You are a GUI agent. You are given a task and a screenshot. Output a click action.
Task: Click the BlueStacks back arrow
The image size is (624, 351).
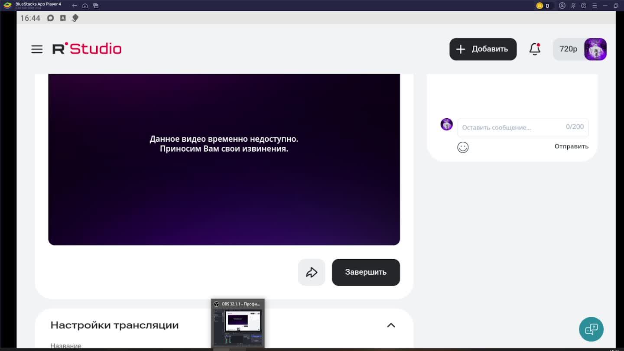(x=75, y=6)
